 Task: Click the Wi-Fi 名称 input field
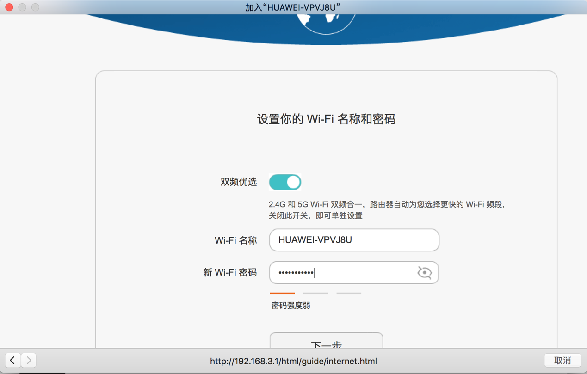[354, 240]
